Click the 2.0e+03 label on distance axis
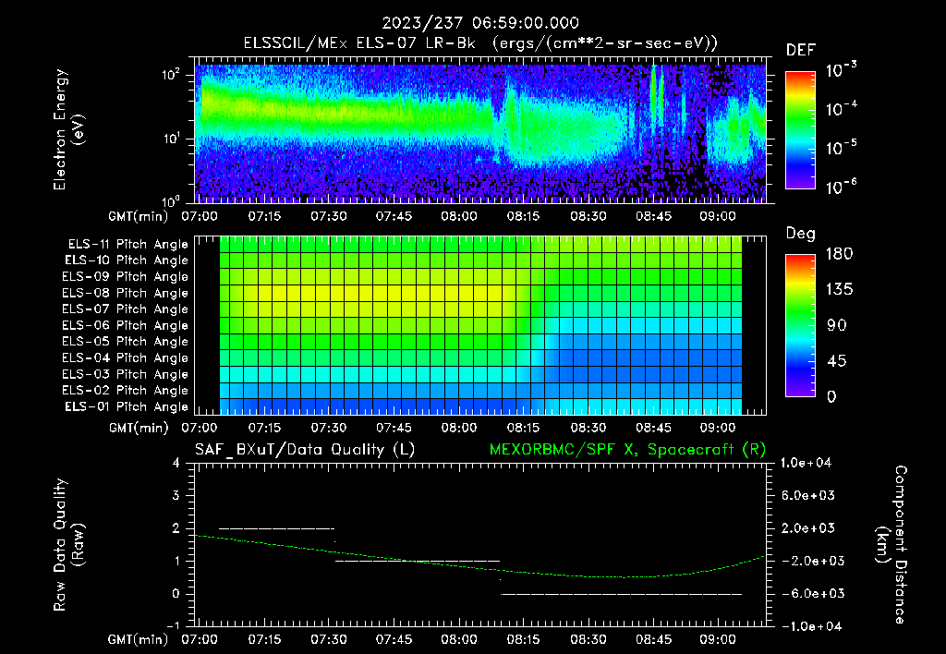This screenshot has height=654, width=946. coord(807,527)
